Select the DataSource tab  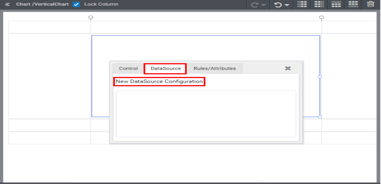[166, 69]
